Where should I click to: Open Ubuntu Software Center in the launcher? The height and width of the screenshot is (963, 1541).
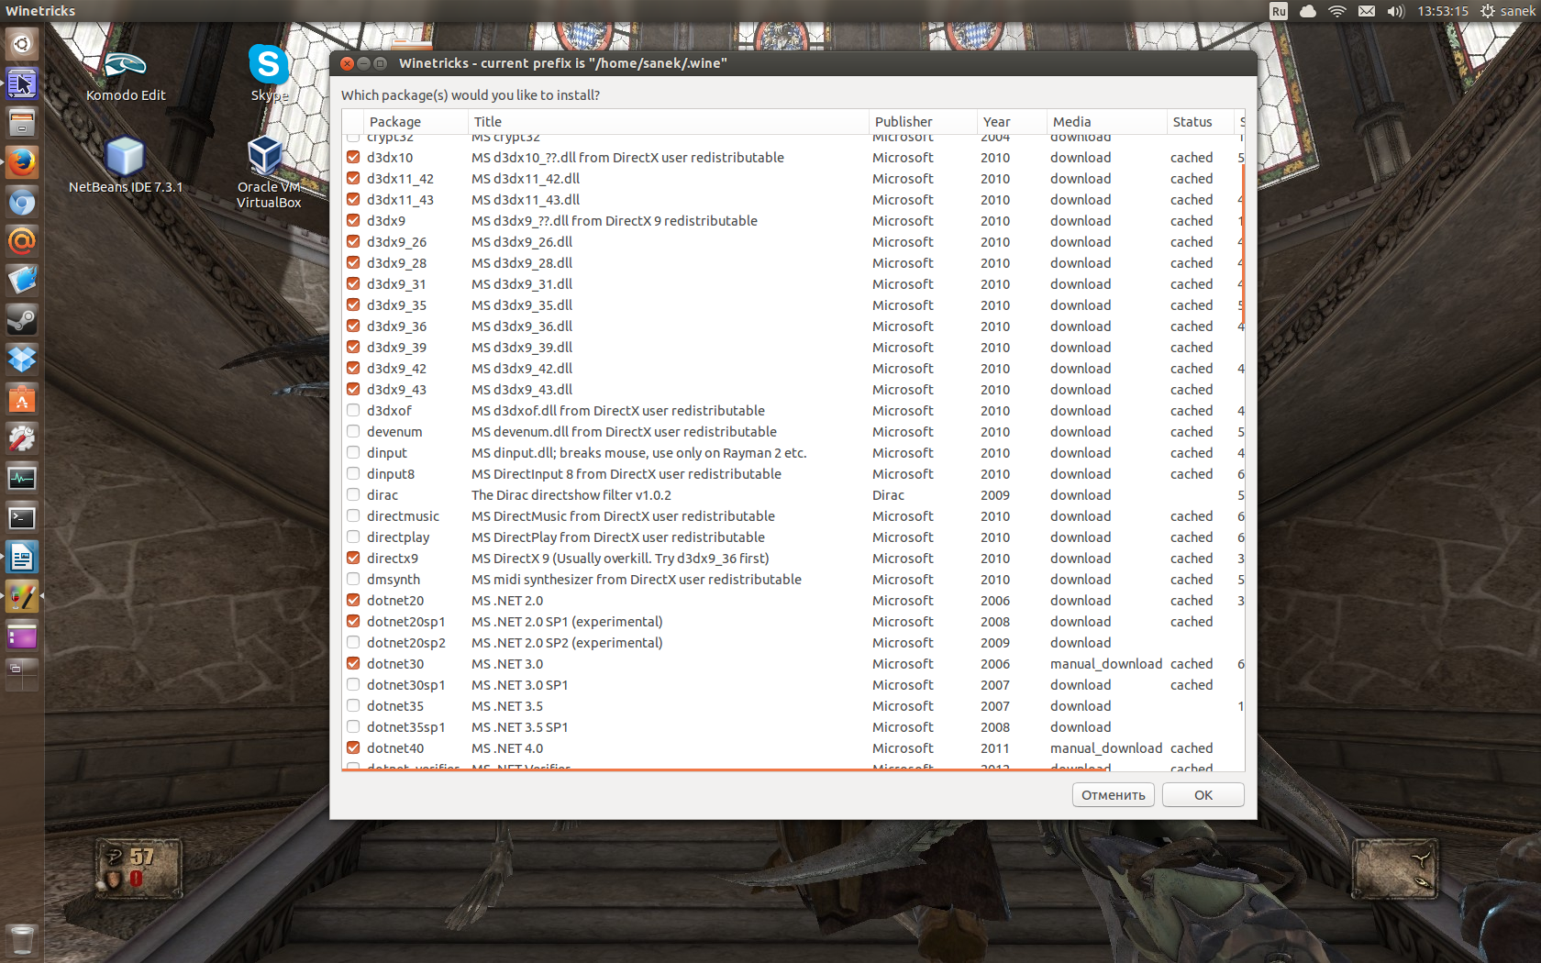(22, 399)
